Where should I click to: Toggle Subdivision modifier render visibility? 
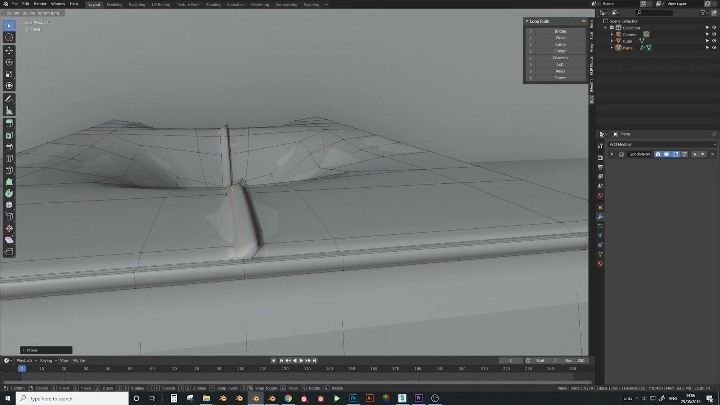click(x=658, y=154)
